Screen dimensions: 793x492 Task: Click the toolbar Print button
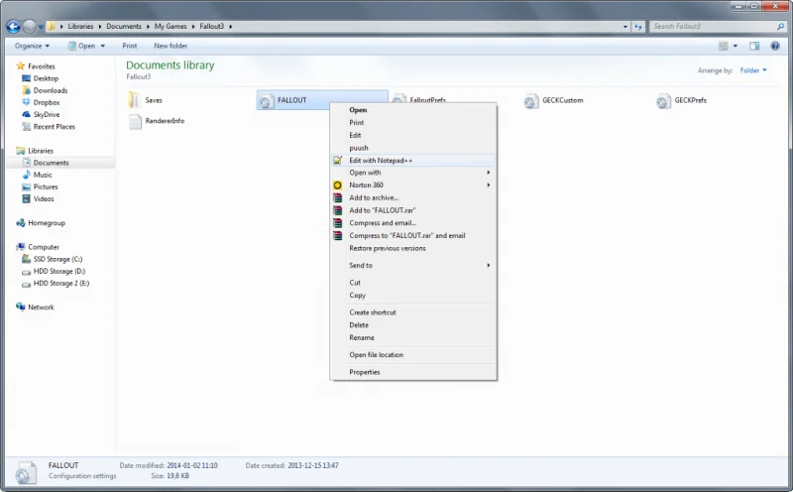130,46
